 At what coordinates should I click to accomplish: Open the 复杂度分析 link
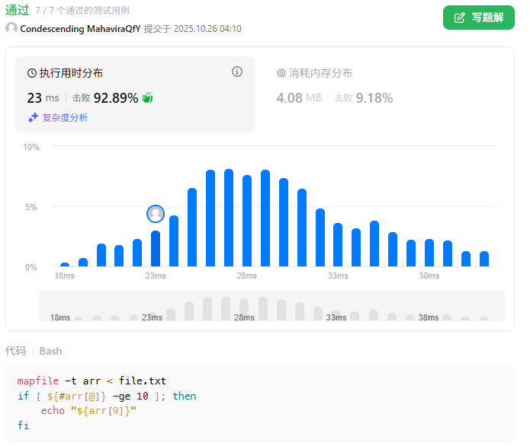pos(65,117)
